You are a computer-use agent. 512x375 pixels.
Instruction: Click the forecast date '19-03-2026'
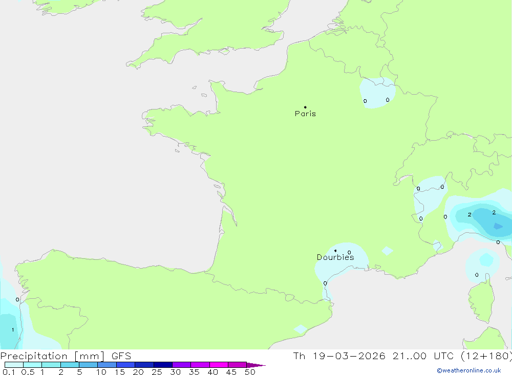point(349,356)
